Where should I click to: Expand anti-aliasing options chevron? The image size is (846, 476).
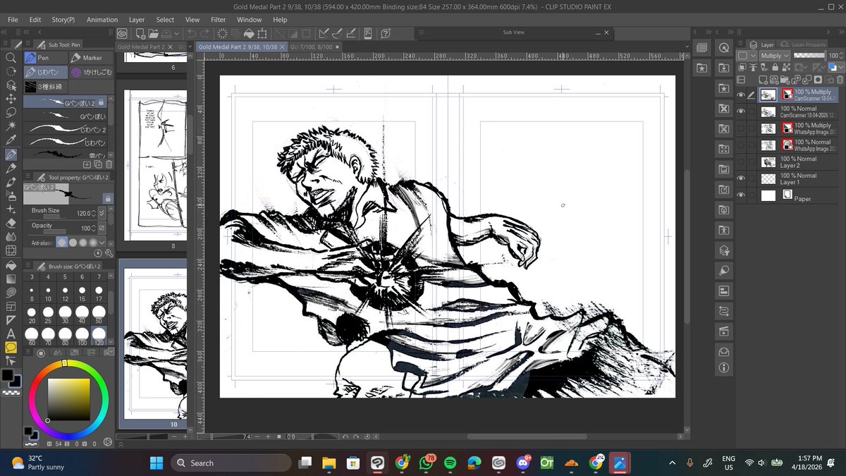(103, 242)
